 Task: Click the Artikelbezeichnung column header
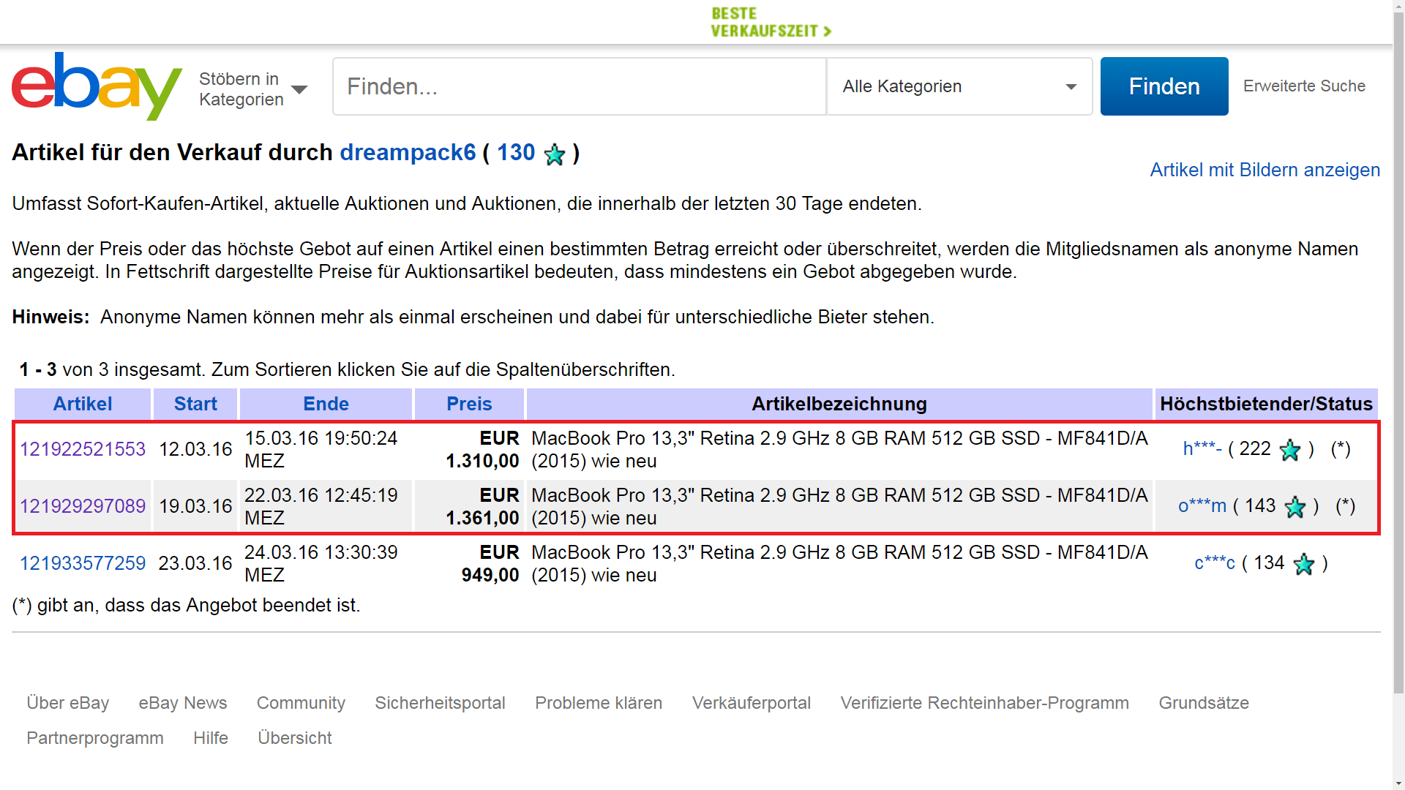(x=839, y=404)
